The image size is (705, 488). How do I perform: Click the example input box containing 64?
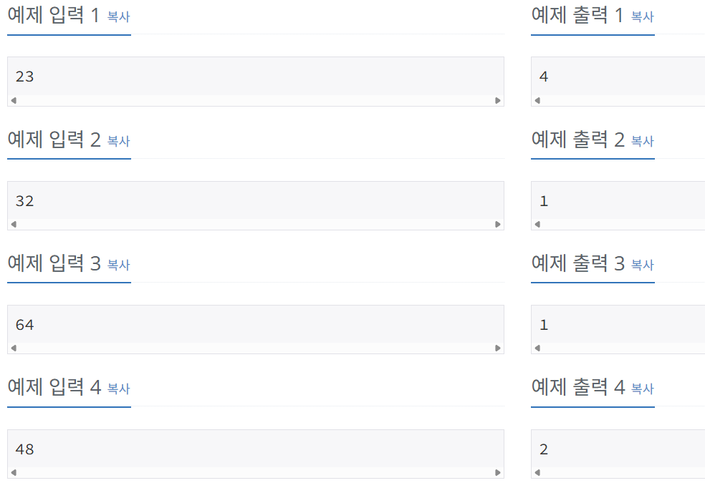pyautogui.click(x=255, y=325)
